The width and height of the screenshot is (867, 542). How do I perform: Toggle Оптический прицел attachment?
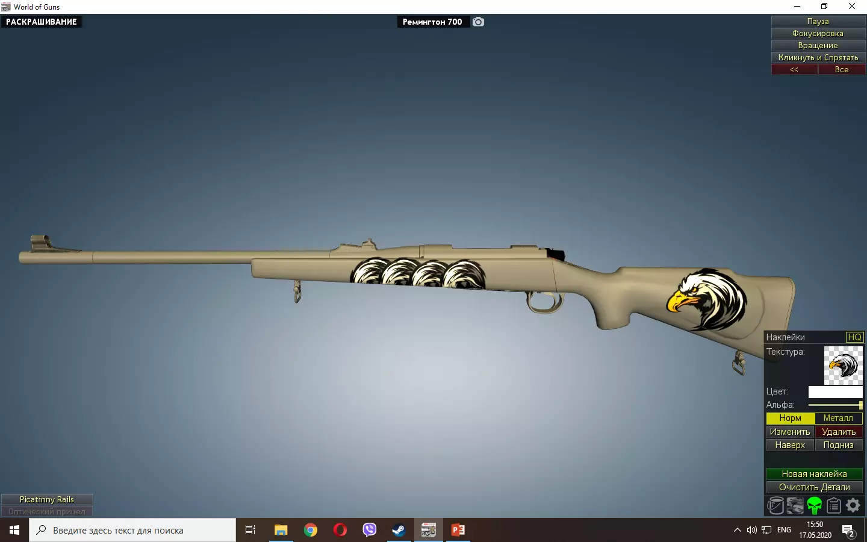click(47, 511)
